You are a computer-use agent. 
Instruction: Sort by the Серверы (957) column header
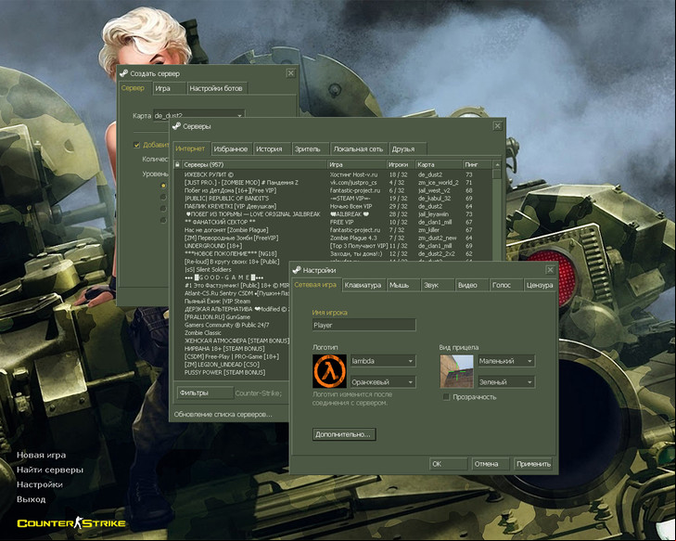coord(254,164)
